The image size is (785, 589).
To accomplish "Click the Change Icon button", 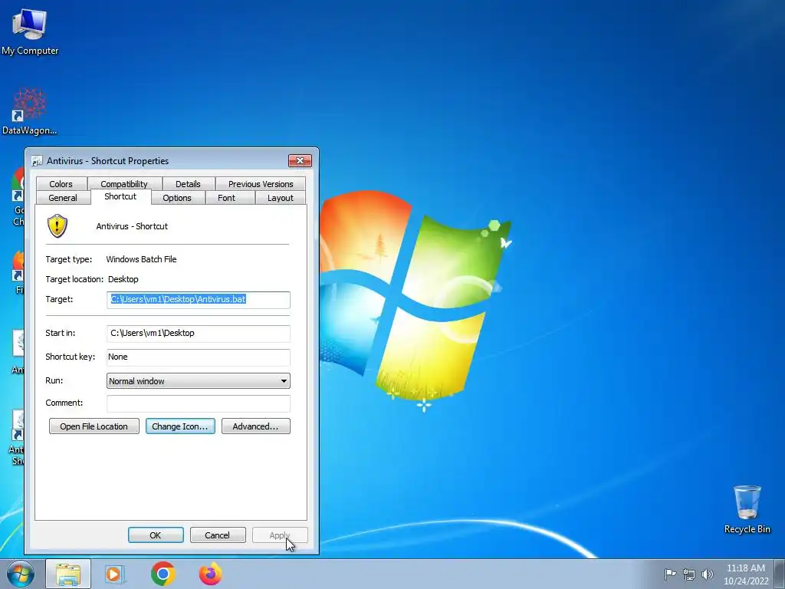I will (180, 426).
